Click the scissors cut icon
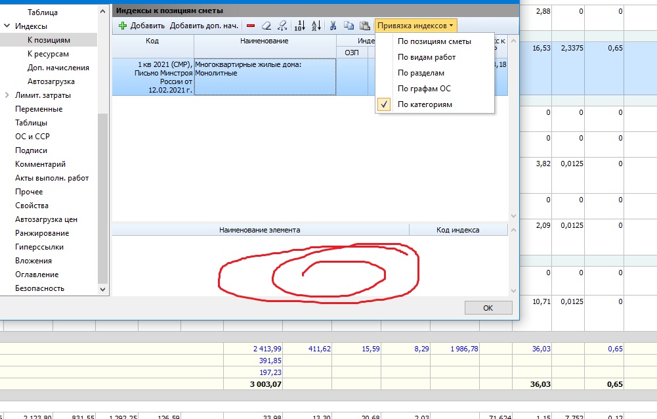Image resolution: width=657 pixels, height=419 pixels. (x=333, y=26)
